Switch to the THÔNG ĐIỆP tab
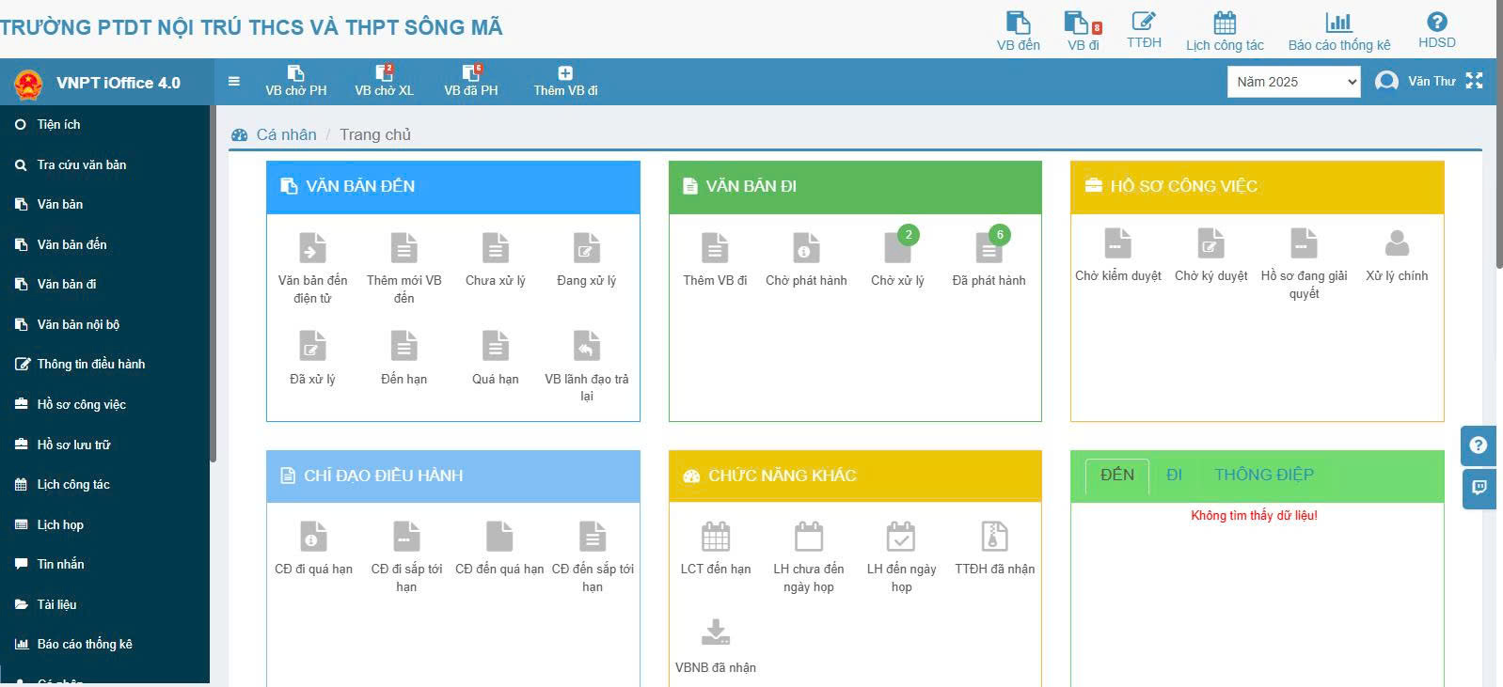1503x687 pixels. (x=1263, y=476)
